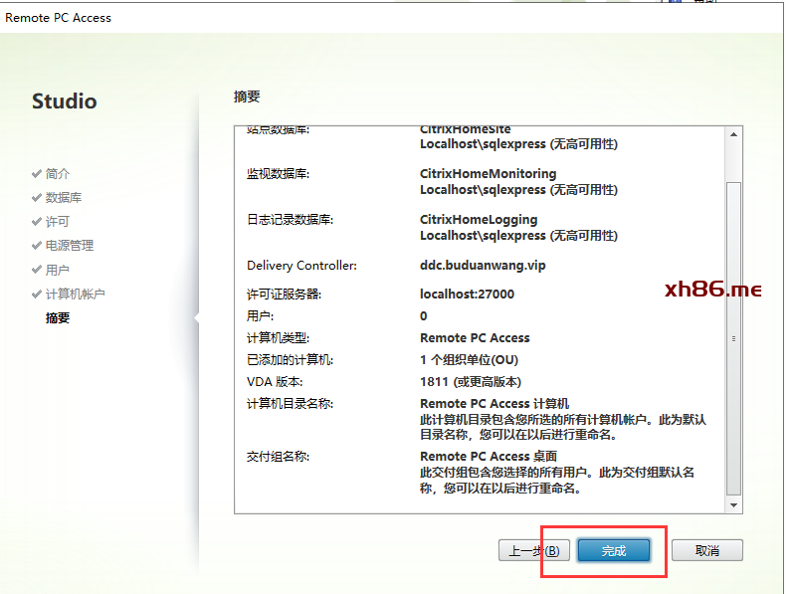Open the 简介 wizard step
The image size is (792, 594).
pos(58,174)
